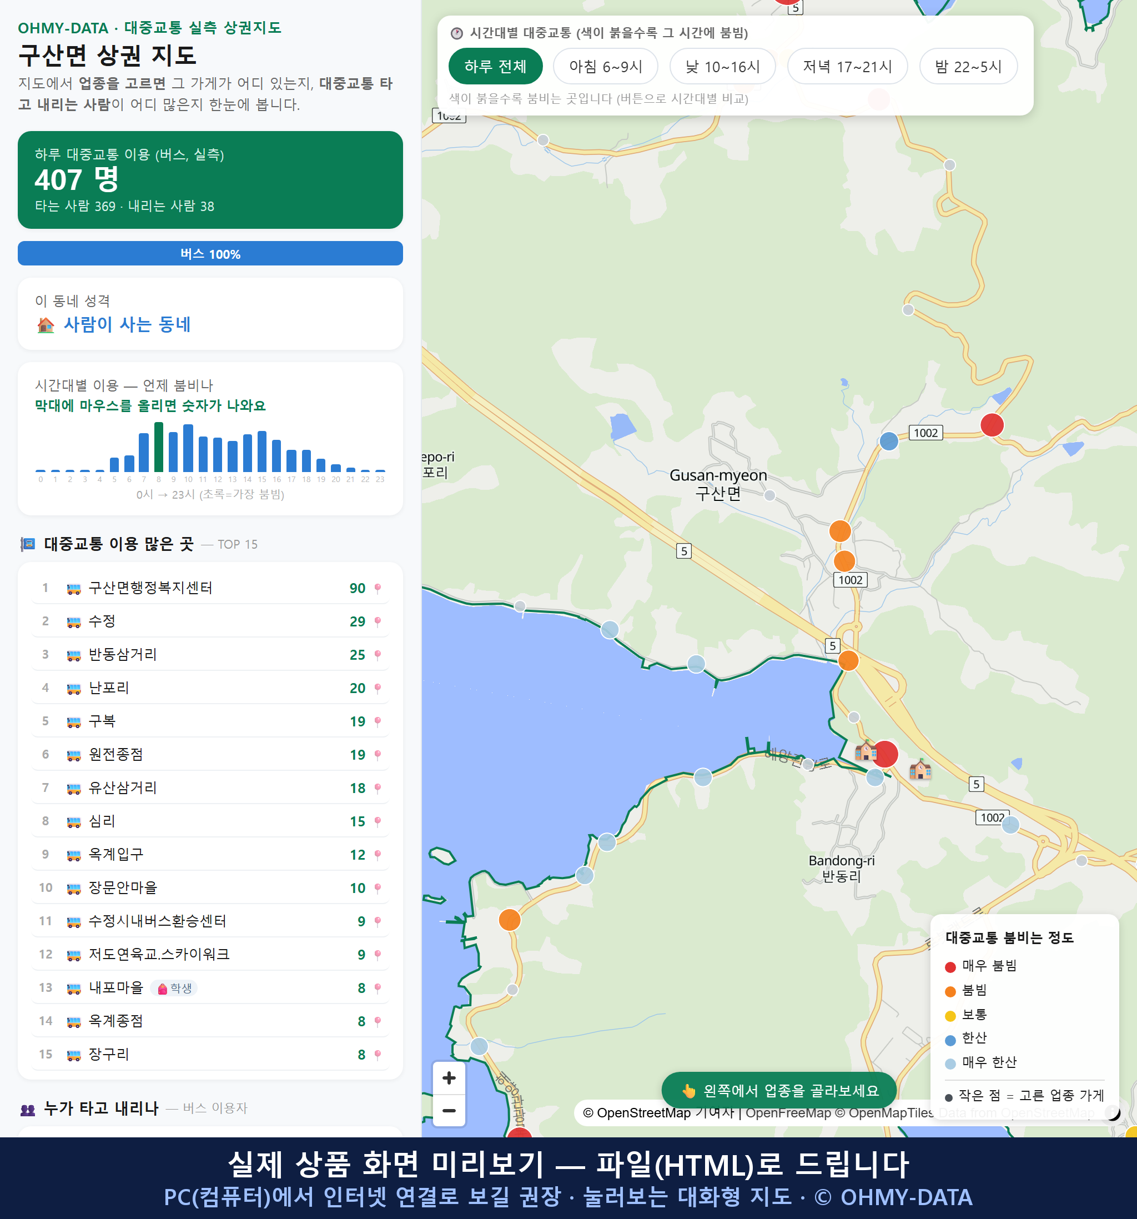The image size is (1137, 1219).
Task: Click bus icon beside 구산면행정복지센터
Action: (73, 589)
